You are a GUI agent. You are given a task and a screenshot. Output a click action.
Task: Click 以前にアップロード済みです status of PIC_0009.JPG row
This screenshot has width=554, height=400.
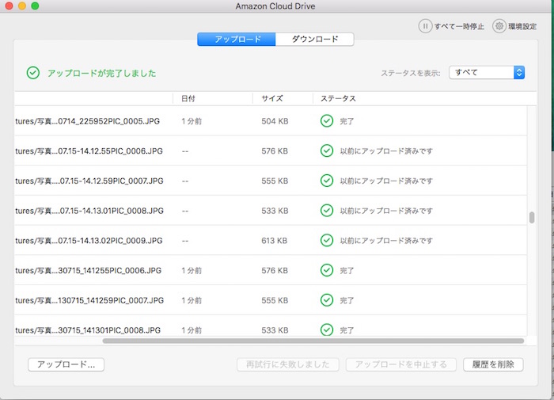(386, 241)
